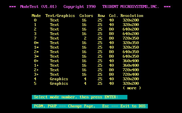Image resolution: width=182 pixels, height=113 pixels.
Task: Click the "Col." column header
Action: 113,16
